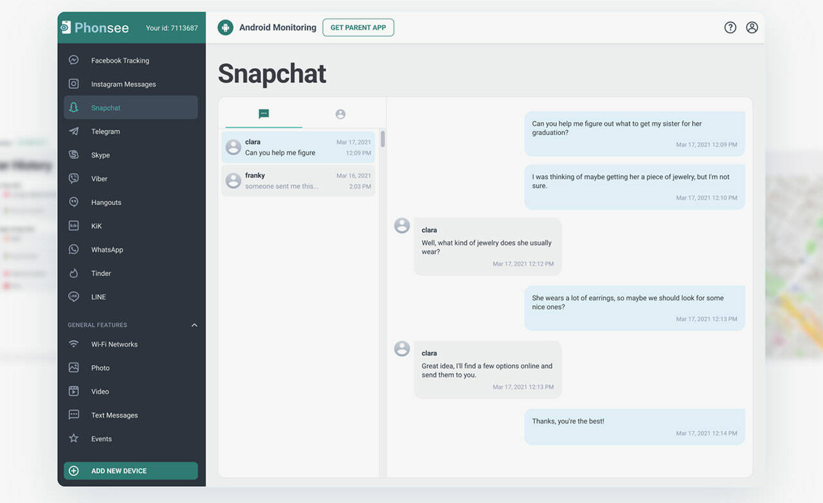
Task: Open the user account profile icon
Action: coord(752,28)
